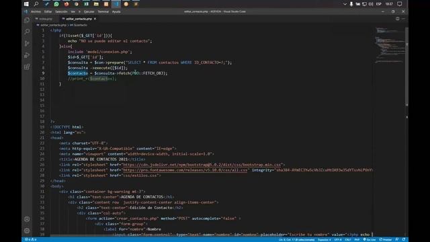This screenshot has width=430, height=242.
Task: Click 'Edición de Contacto' heading text
Action: tap(150, 208)
